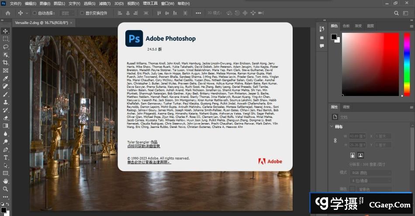Toggle the width-height link icon in canvas properties
The height and width of the screenshot is (216, 415).
pos(335,141)
